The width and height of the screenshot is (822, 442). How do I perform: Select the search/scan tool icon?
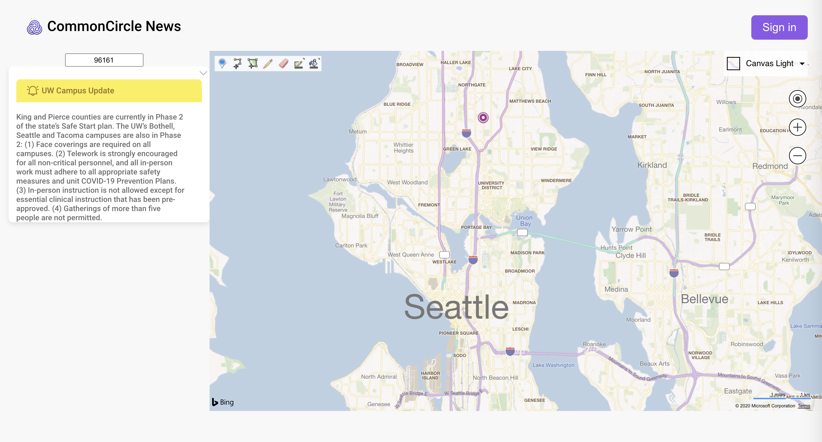(x=314, y=64)
